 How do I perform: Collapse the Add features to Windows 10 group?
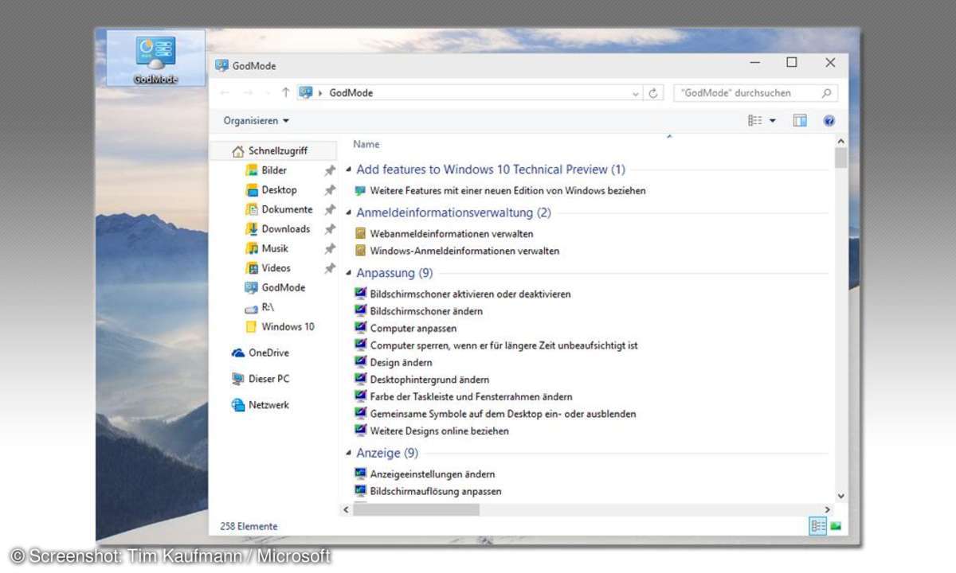[349, 170]
